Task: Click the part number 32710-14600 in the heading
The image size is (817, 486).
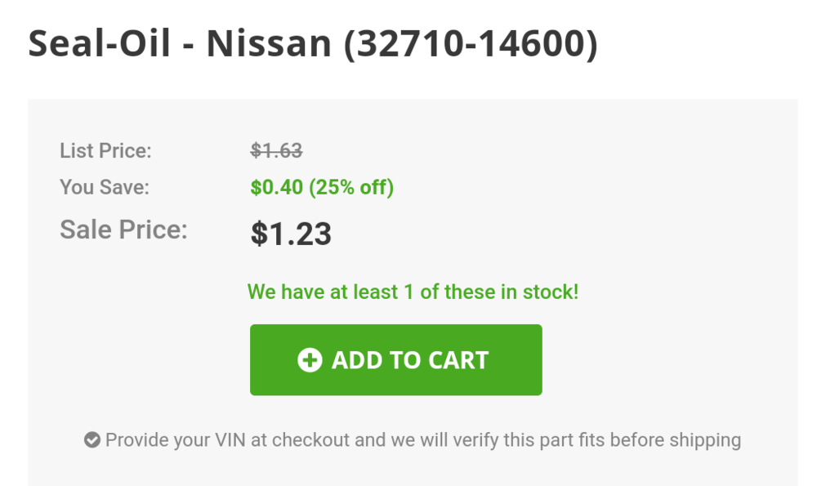Action: (471, 44)
